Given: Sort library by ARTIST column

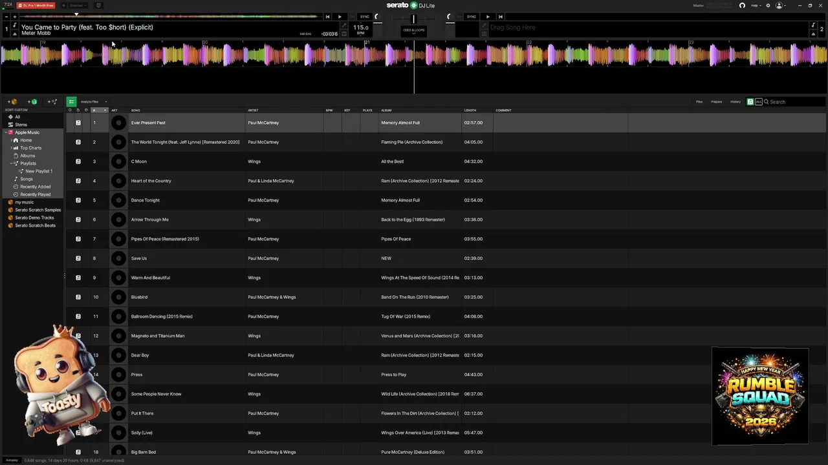Looking at the screenshot, I should [285, 110].
